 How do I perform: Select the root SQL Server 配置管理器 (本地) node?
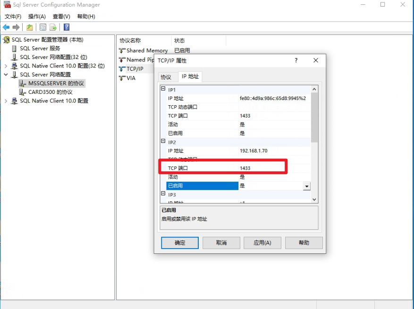48,40
